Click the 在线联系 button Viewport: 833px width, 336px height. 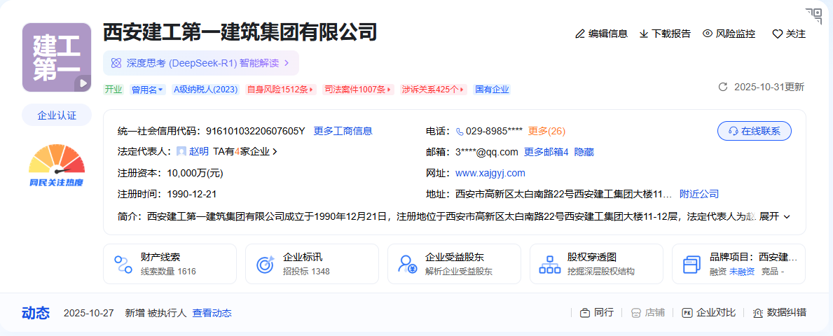pyautogui.click(x=755, y=131)
